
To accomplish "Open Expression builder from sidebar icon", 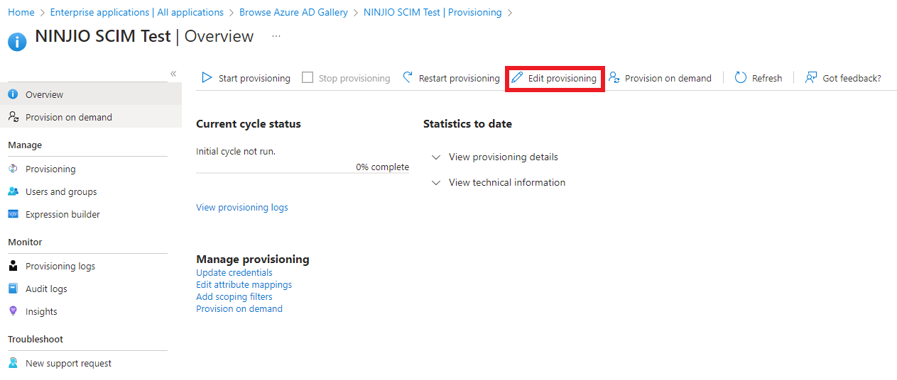I will point(13,214).
